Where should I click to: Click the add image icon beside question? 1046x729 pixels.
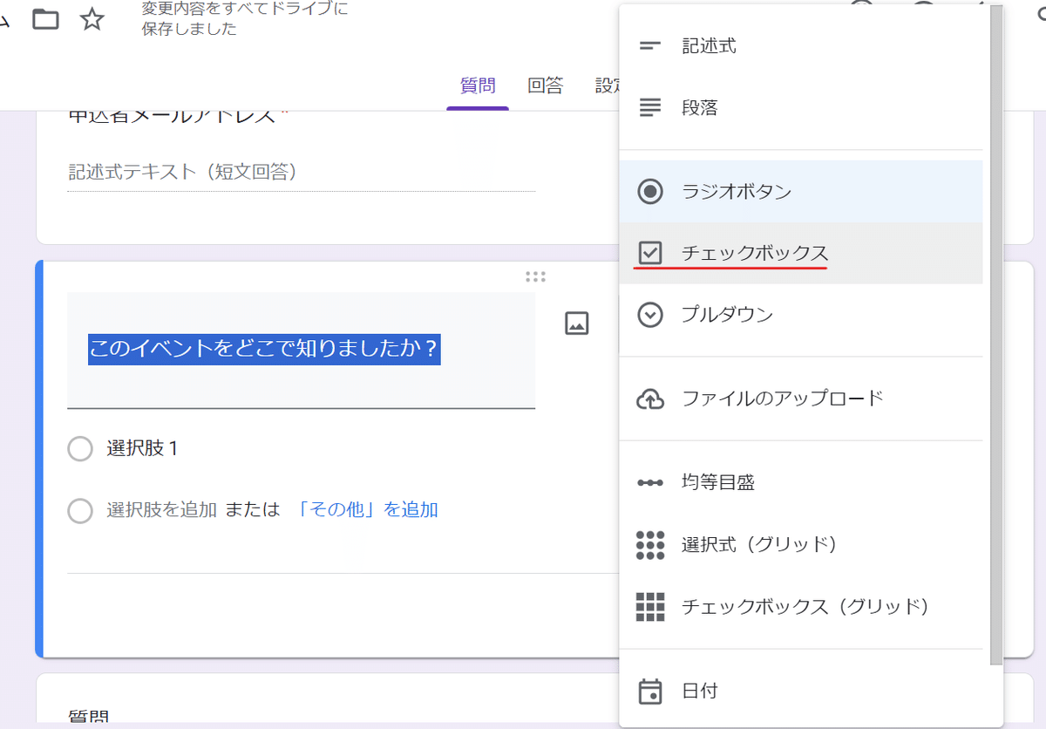coord(577,323)
